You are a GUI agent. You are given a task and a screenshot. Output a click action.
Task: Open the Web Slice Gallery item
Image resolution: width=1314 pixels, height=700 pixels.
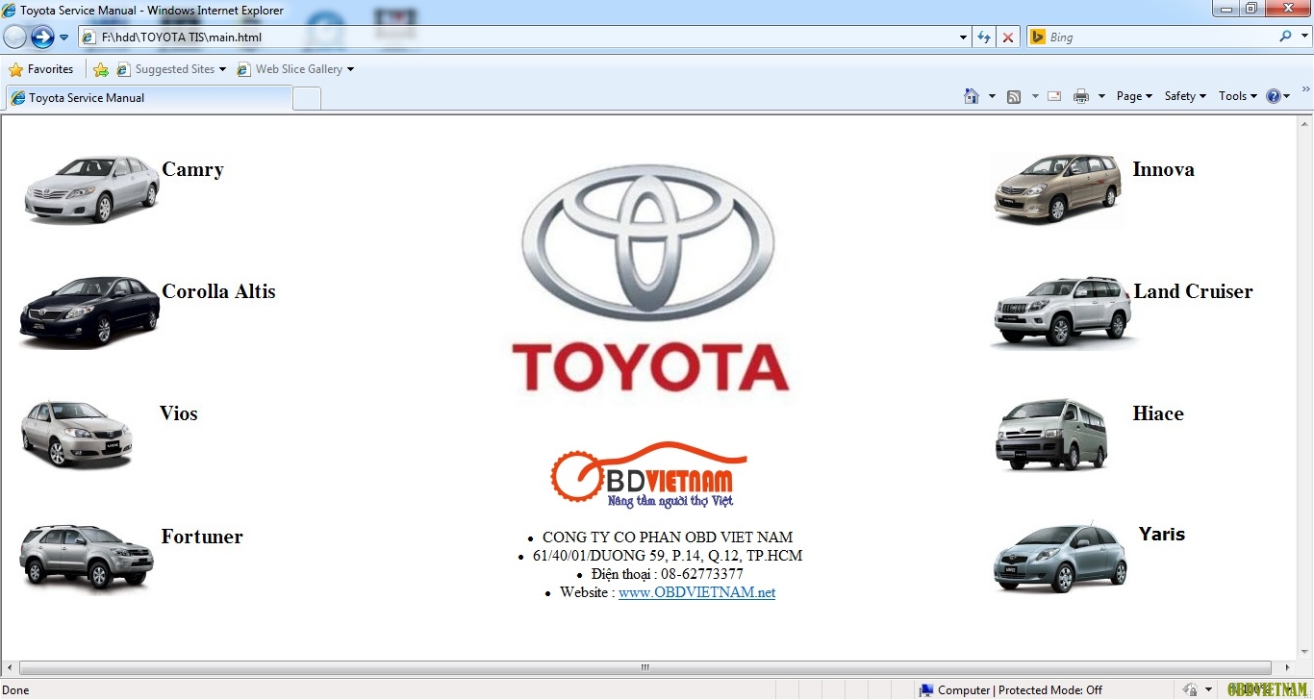tap(295, 69)
